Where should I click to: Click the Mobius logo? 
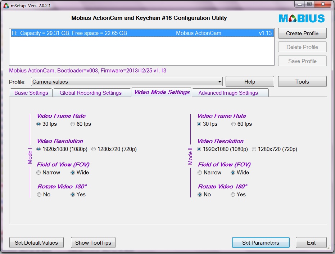[302, 18]
